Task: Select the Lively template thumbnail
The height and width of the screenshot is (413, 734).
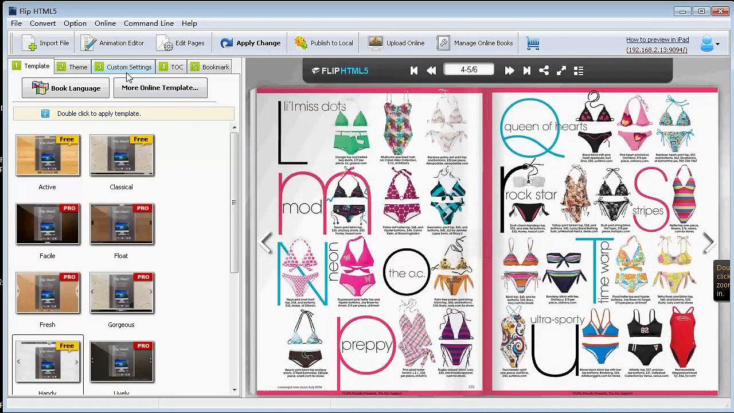Action: pos(122,362)
